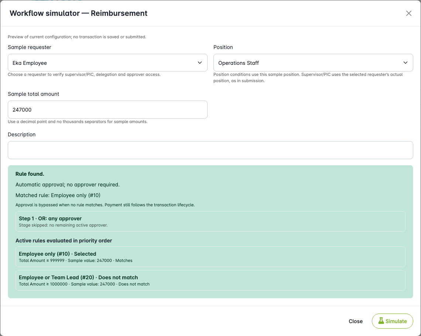Click the chevron in Position field
The image size is (421, 336).
[405, 63]
